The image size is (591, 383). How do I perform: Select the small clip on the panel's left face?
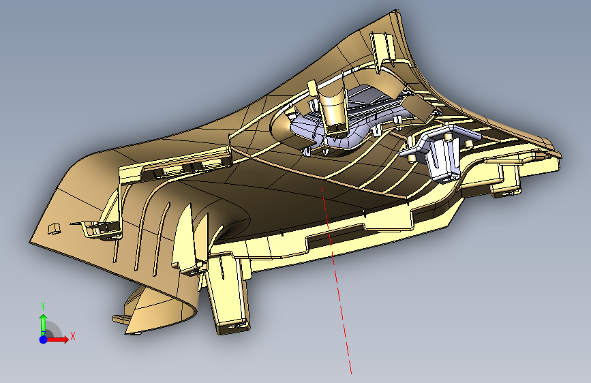coord(55,228)
